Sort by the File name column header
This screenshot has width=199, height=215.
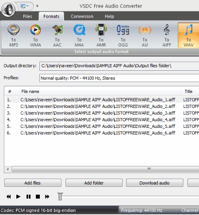coord(99,92)
